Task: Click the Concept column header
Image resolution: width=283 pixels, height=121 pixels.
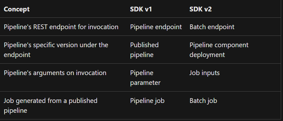Action: pyautogui.click(x=16, y=9)
